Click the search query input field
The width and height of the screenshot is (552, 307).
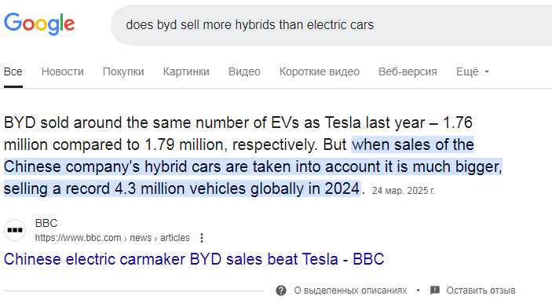[331, 25]
